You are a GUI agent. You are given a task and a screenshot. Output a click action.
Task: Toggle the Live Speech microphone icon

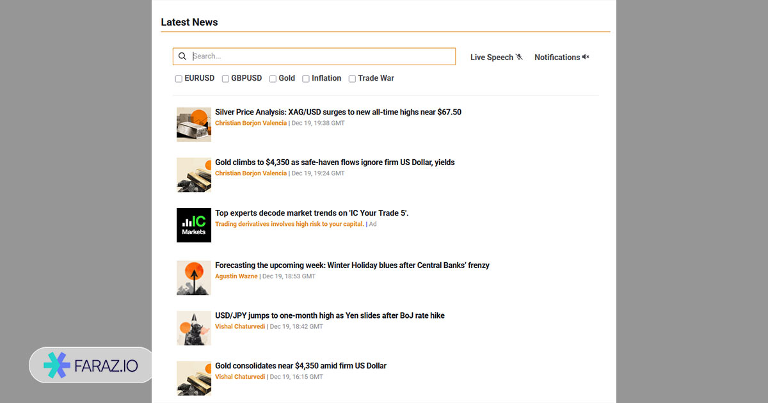(519, 57)
